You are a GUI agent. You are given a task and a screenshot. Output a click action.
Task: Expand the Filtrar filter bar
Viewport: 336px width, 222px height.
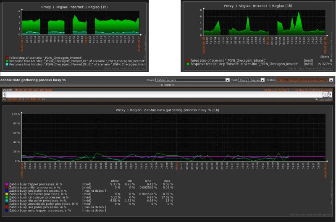pos(168,84)
